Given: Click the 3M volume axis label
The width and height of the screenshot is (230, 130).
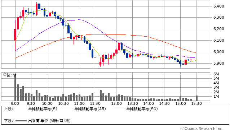Looking at the screenshot, I should click(216, 87).
